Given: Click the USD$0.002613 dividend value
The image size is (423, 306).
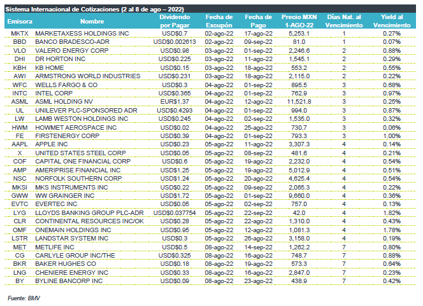Looking at the screenshot, I should pyautogui.click(x=175, y=42).
